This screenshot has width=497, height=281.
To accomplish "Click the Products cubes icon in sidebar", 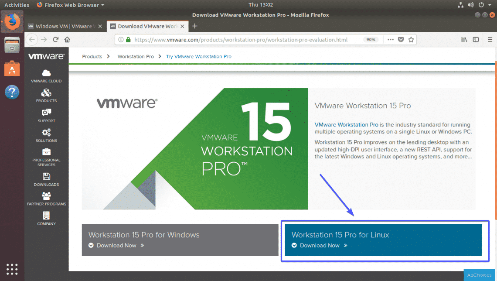I will [46, 93].
